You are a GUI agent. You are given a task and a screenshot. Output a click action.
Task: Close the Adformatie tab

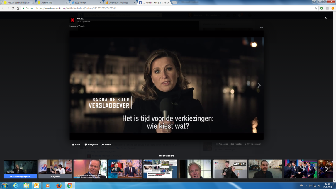click(67, 3)
